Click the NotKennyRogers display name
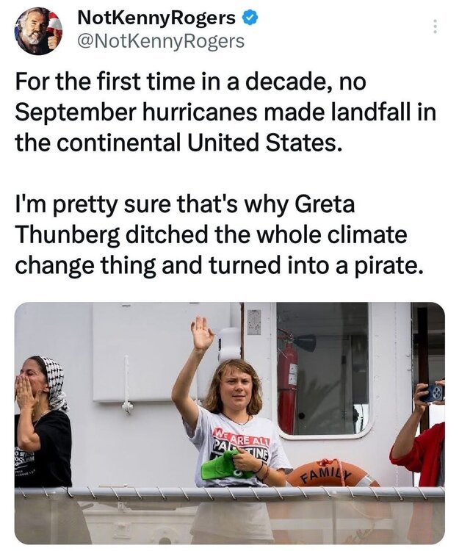The image size is (459, 551). click(156, 18)
